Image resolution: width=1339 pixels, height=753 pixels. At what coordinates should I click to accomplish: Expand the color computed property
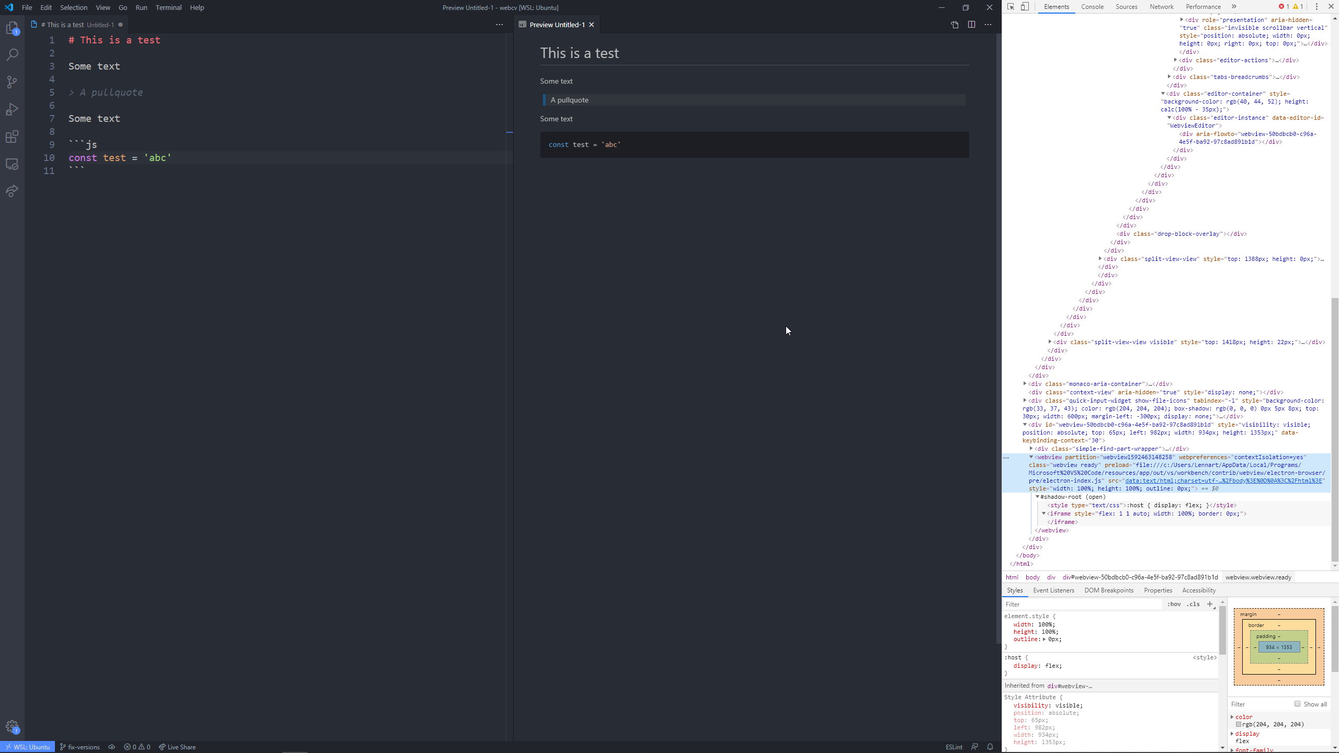tap(1232, 717)
